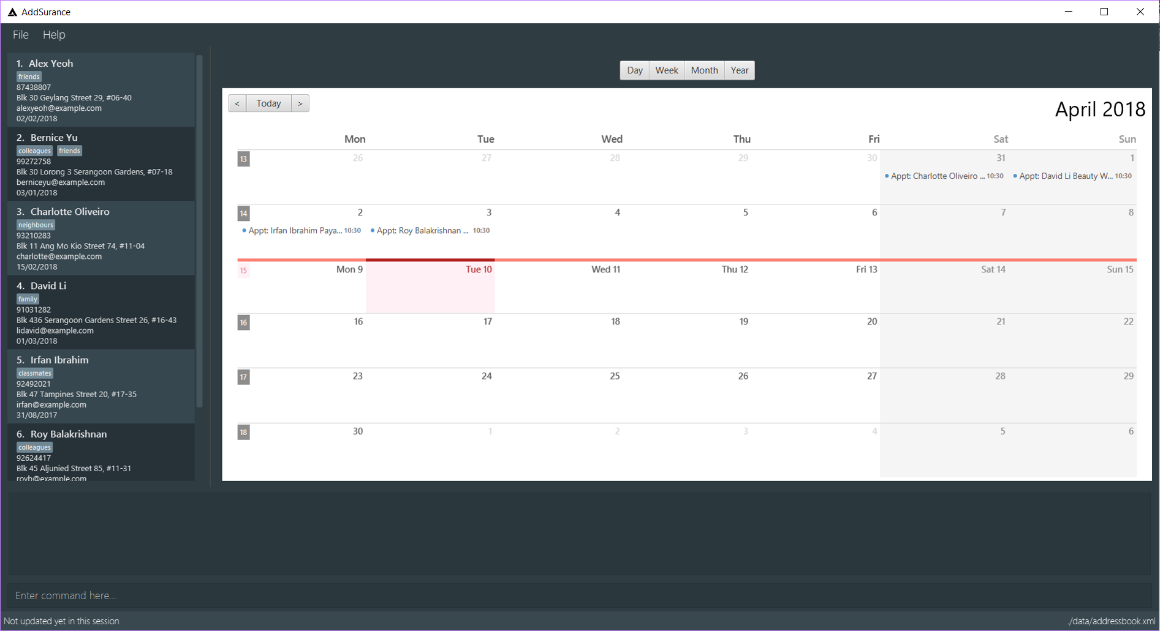Select Sat 14 day cell

(x=944, y=287)
